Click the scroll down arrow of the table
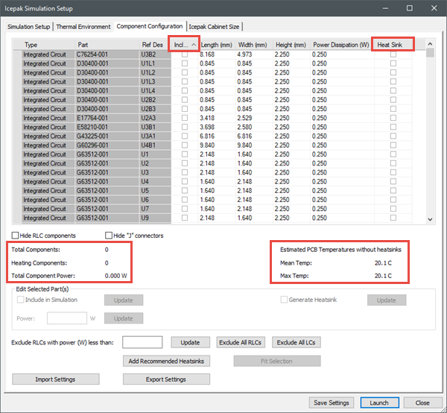This screenshot has height=413, width=447. (430, 219)
